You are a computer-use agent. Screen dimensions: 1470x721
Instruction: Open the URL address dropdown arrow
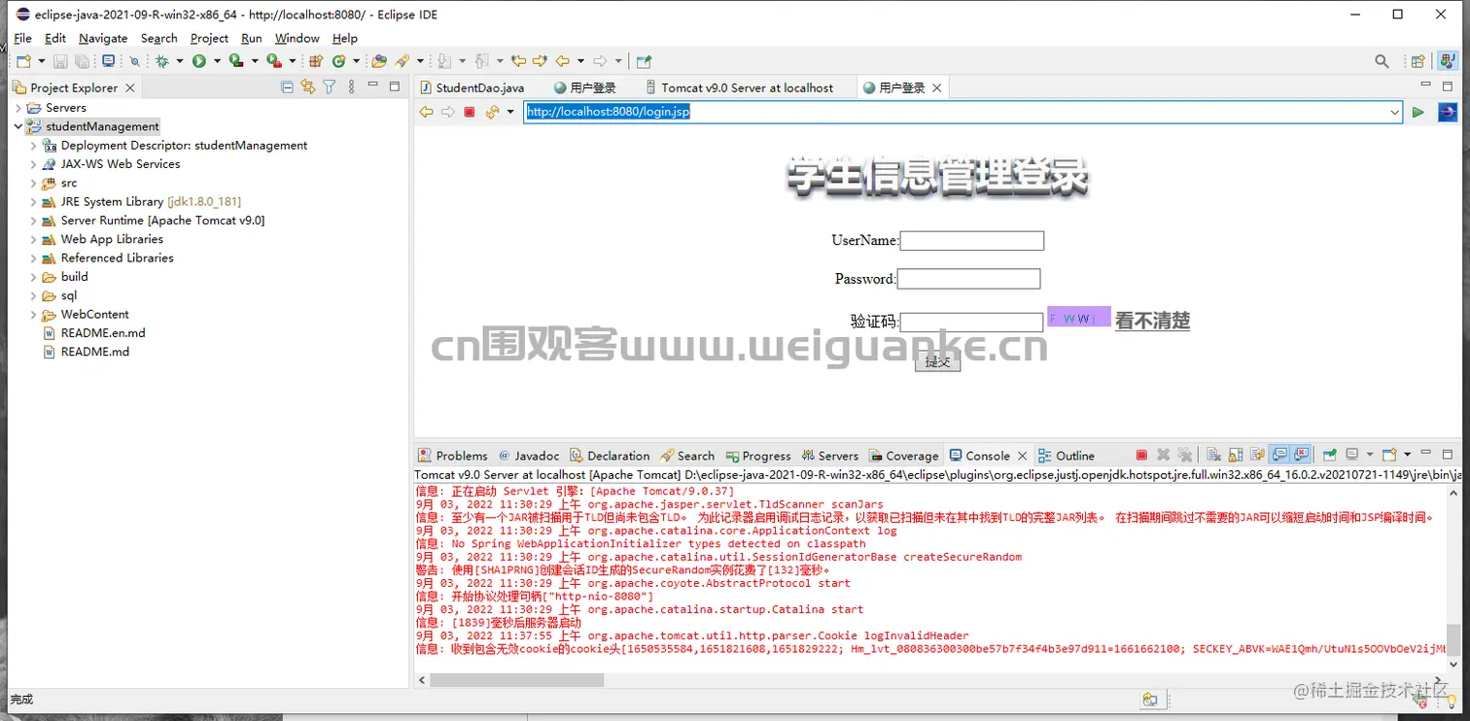pos(1395,113)
